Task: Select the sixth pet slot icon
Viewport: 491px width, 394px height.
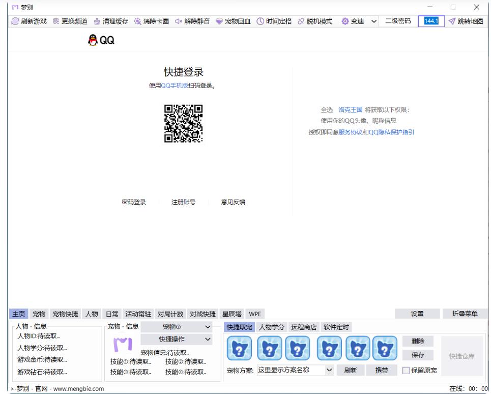Action: coord(385,348)
